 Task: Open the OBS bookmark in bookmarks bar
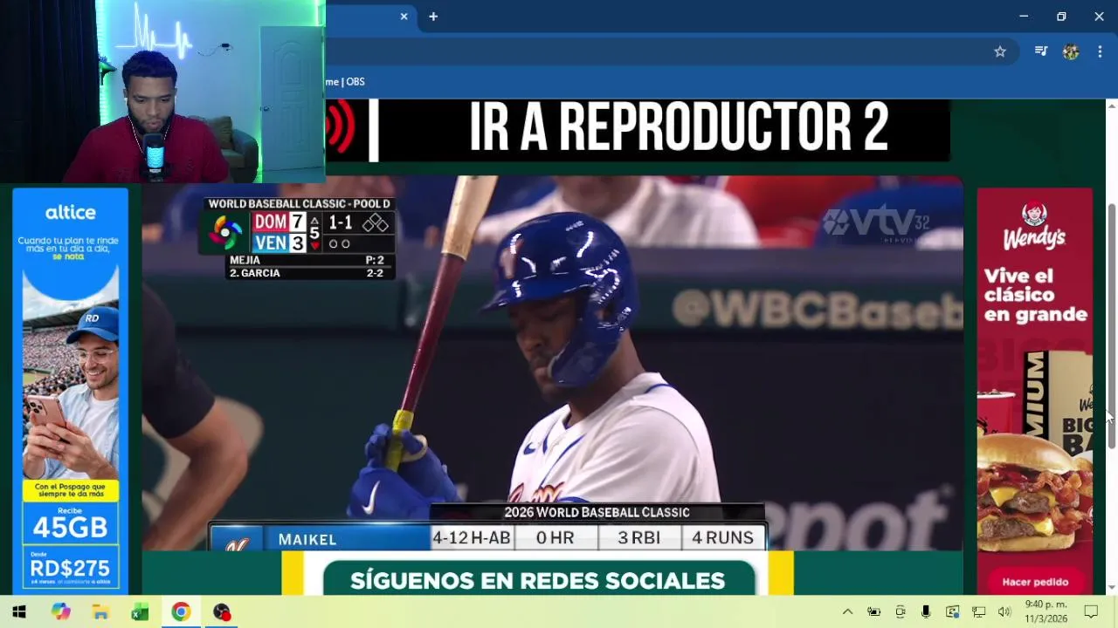tap(345, 81)
